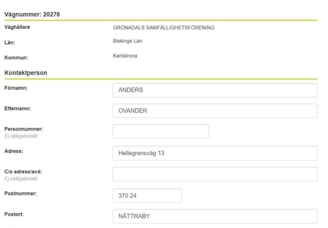Click the Postort label
The height and width of the screenshot is (228, 328).
click(x=14, y=214)
